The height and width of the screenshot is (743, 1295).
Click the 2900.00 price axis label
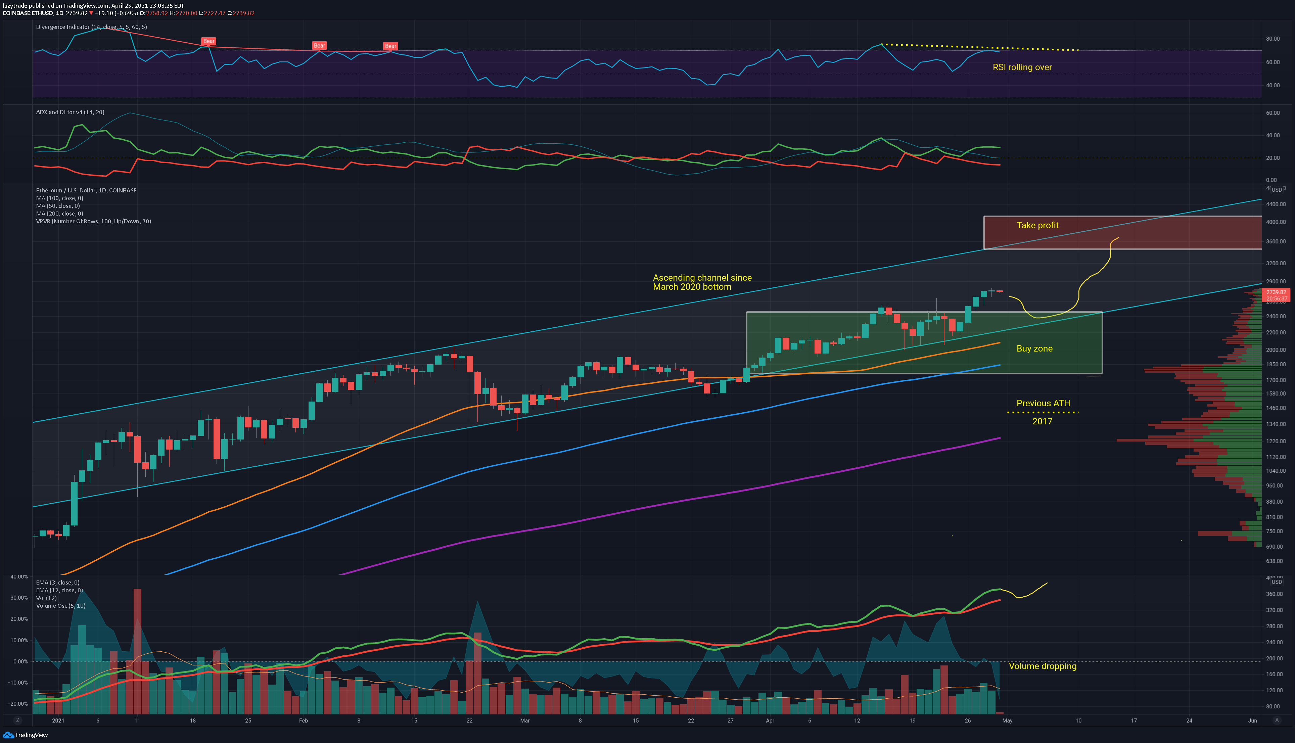(1276, 282)
